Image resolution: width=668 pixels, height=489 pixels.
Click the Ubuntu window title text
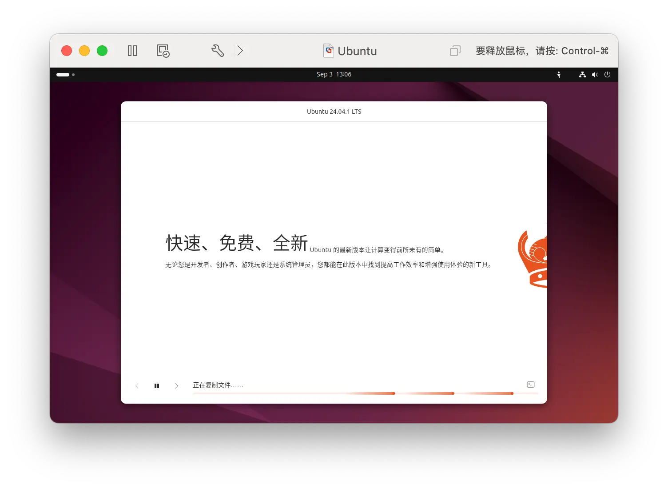click(357, 51)
